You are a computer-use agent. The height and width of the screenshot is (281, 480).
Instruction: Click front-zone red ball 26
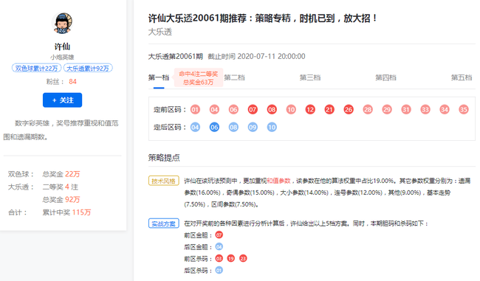tap(349, 109)
